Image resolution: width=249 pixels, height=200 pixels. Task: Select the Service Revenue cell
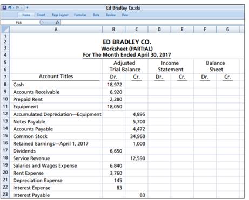coord(56,158)
